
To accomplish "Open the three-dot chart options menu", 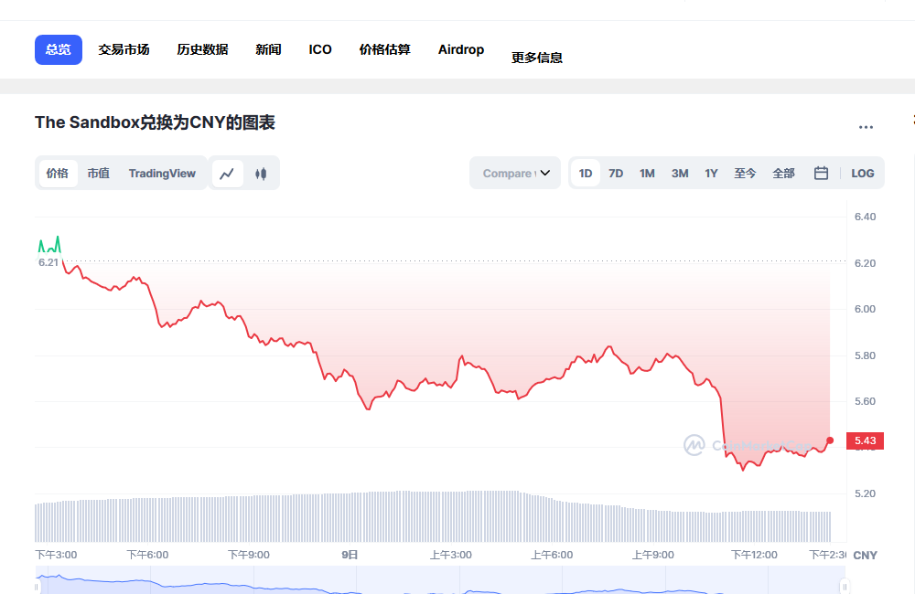I will coord(866,127).
